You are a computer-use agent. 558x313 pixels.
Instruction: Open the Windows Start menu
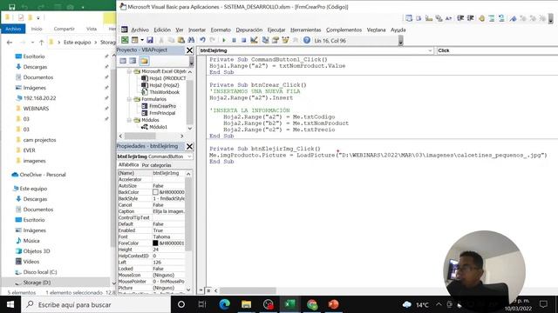(10, 304)
